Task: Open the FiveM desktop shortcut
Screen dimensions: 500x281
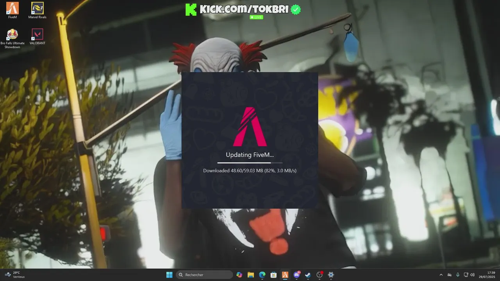Action: point(12,11)
